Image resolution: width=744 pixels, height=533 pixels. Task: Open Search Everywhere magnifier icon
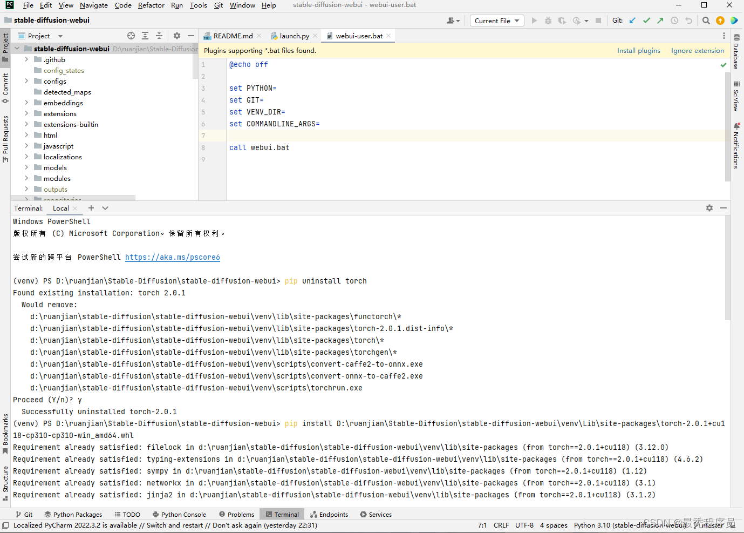click(x=706, y=21)
